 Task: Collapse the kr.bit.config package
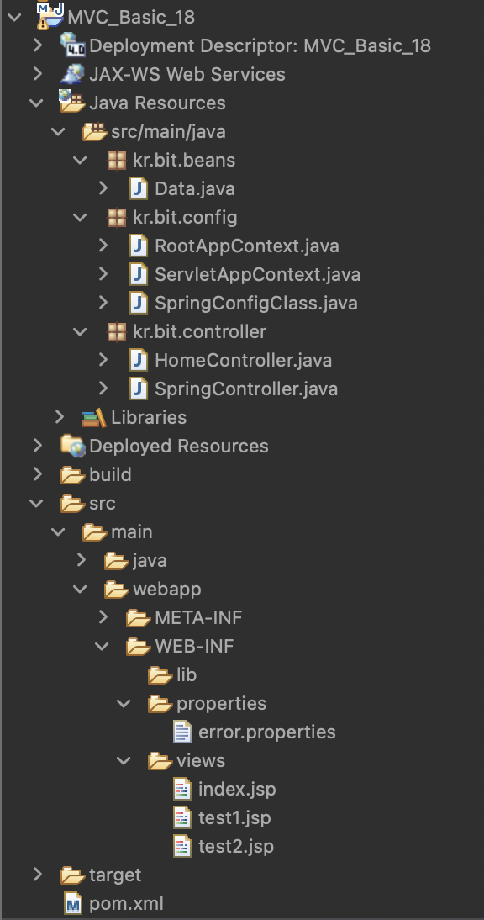point(80,218)
